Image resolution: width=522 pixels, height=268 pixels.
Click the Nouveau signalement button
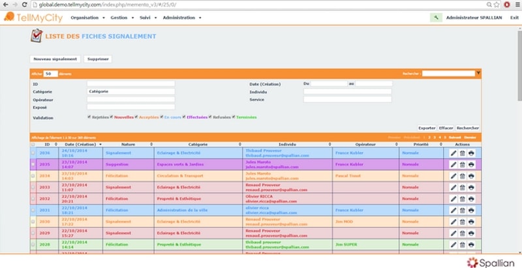click(x=55, y=59)
